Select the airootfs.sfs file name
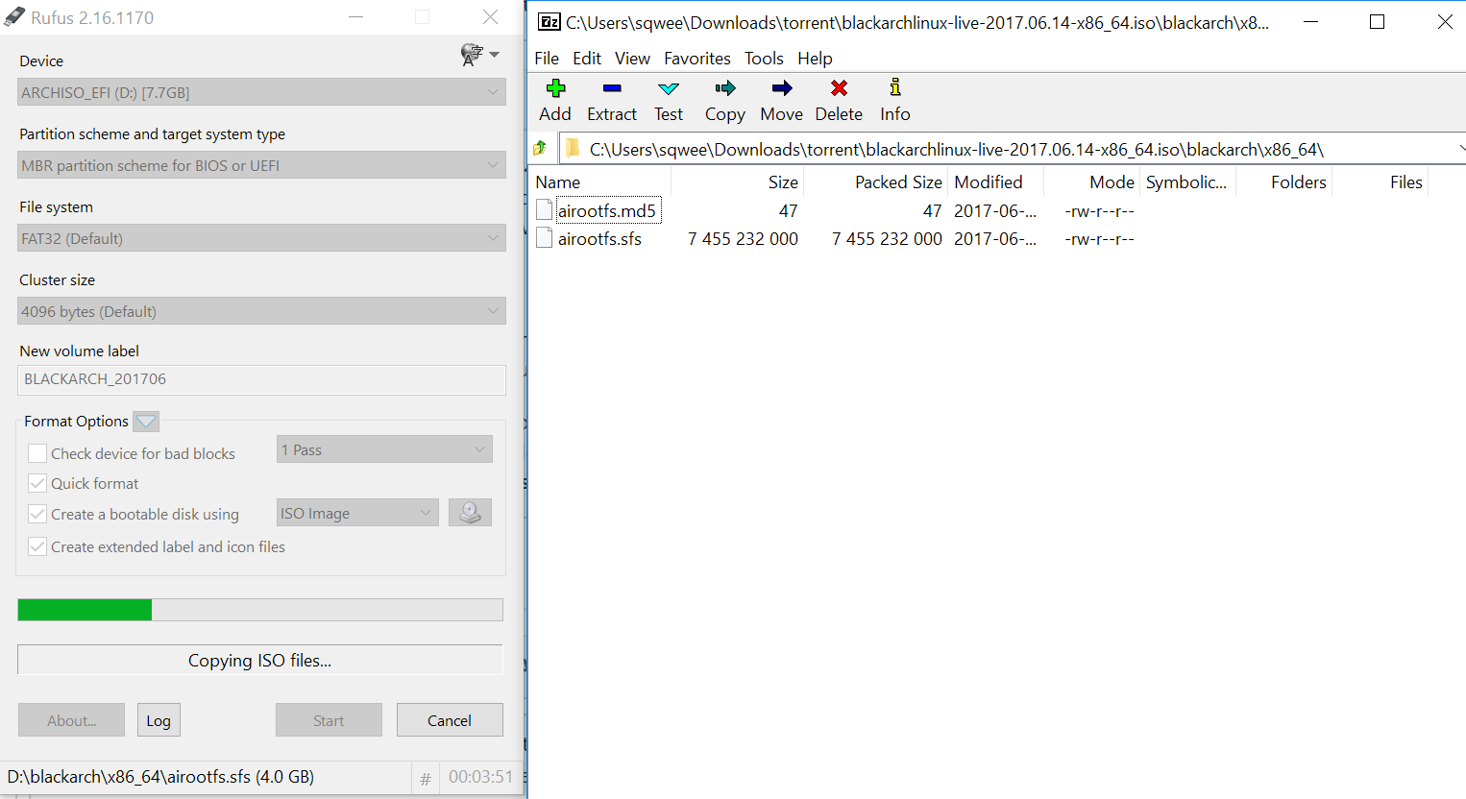This screenshot has width=1466, height=799. click(x=599, y=238)
